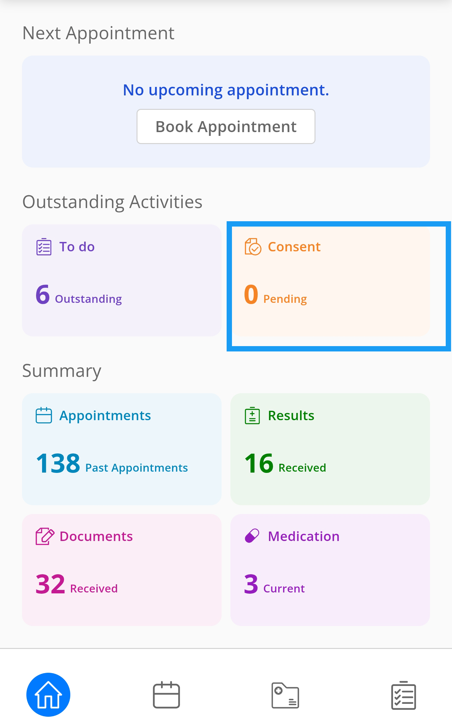Open the calendar tab in bottom bar
452x728 pixels.
pos(166,695)
